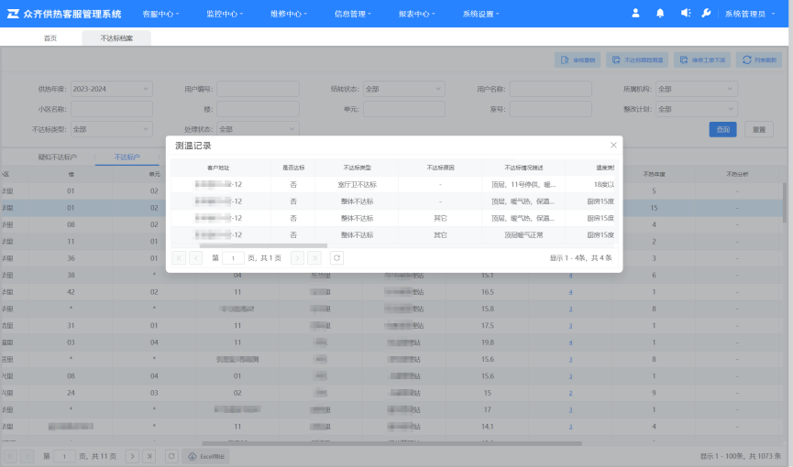Select the 不达标户 tab

[127, 157]
